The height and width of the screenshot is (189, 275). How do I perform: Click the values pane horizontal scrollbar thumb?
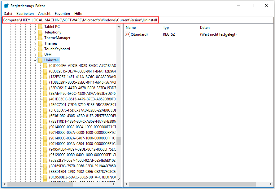pos(192,184)
